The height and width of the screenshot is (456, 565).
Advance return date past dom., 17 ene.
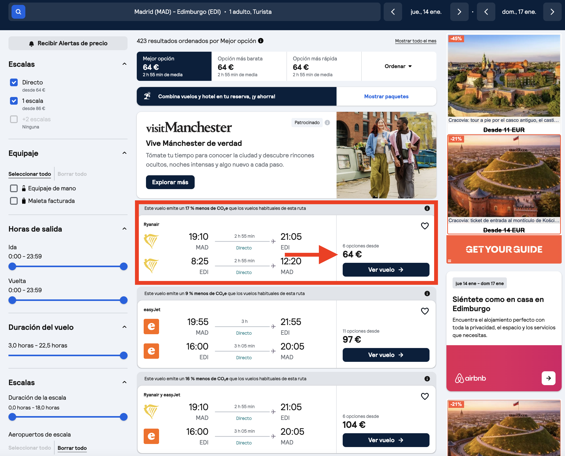coord(552,12)
